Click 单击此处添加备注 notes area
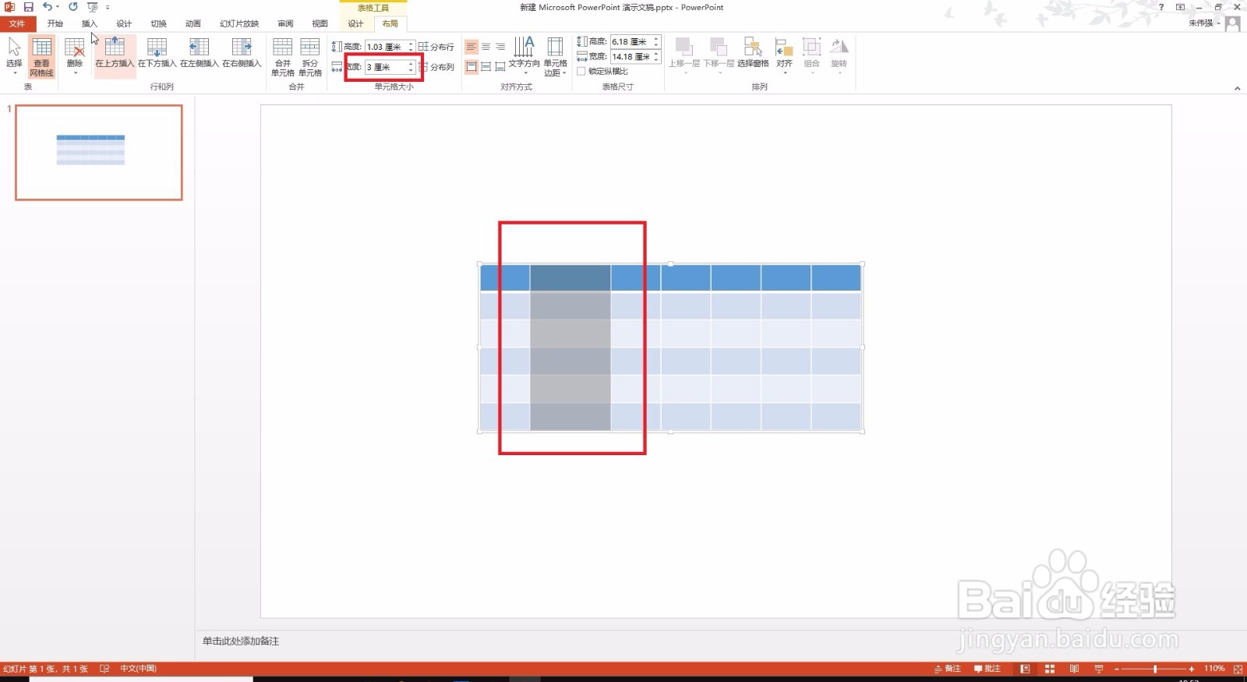1247x682 pixels. [x=241, y=641]
